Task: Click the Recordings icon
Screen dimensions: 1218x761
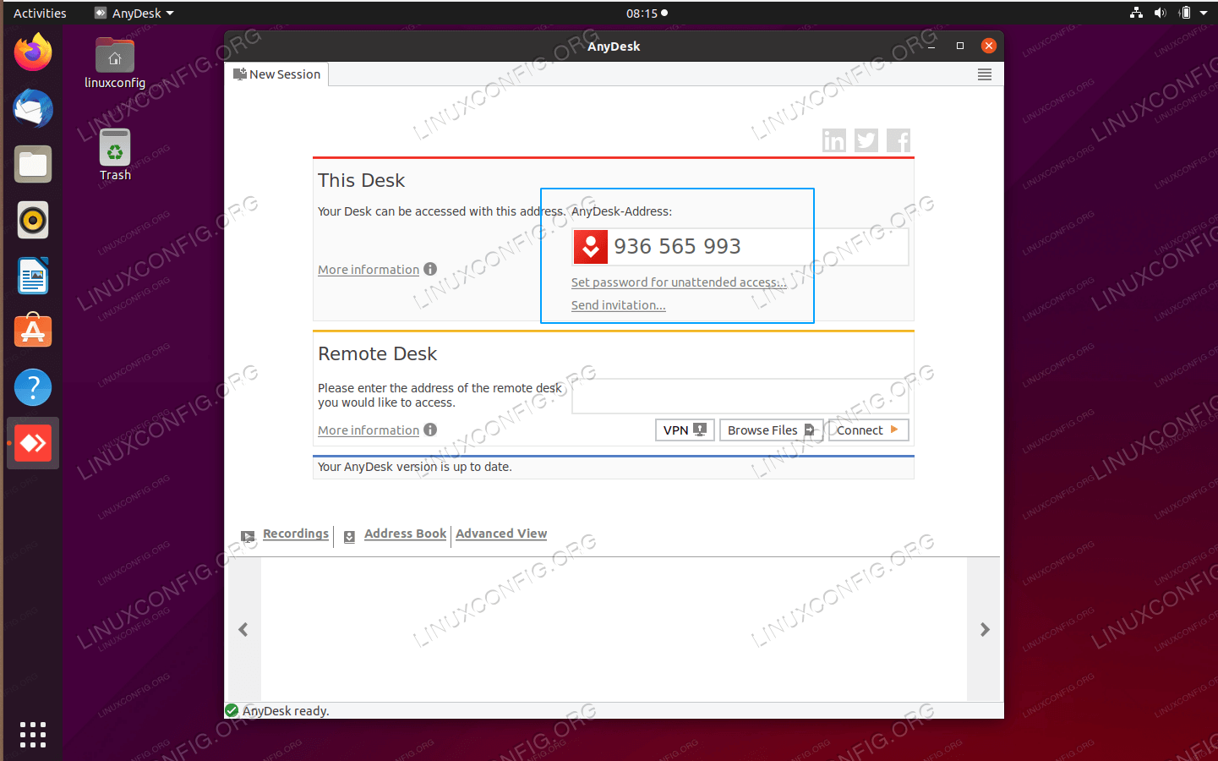Action: pyautogui.click(x=248, y=536)
